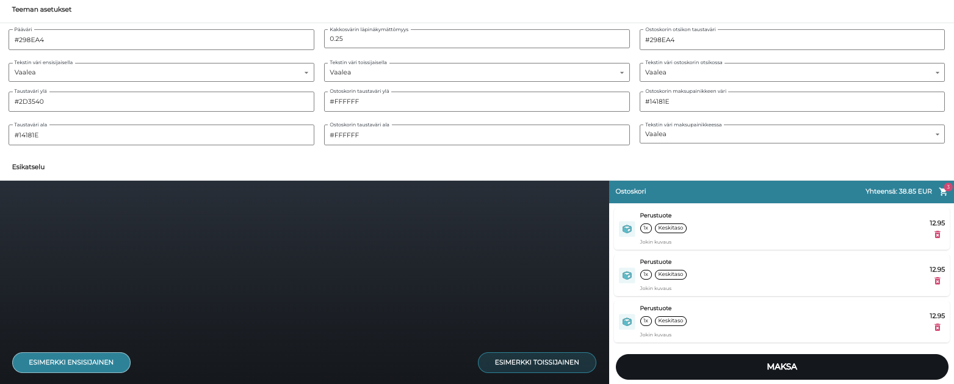Edit the Taustaväri ala input field

[161, 135]
